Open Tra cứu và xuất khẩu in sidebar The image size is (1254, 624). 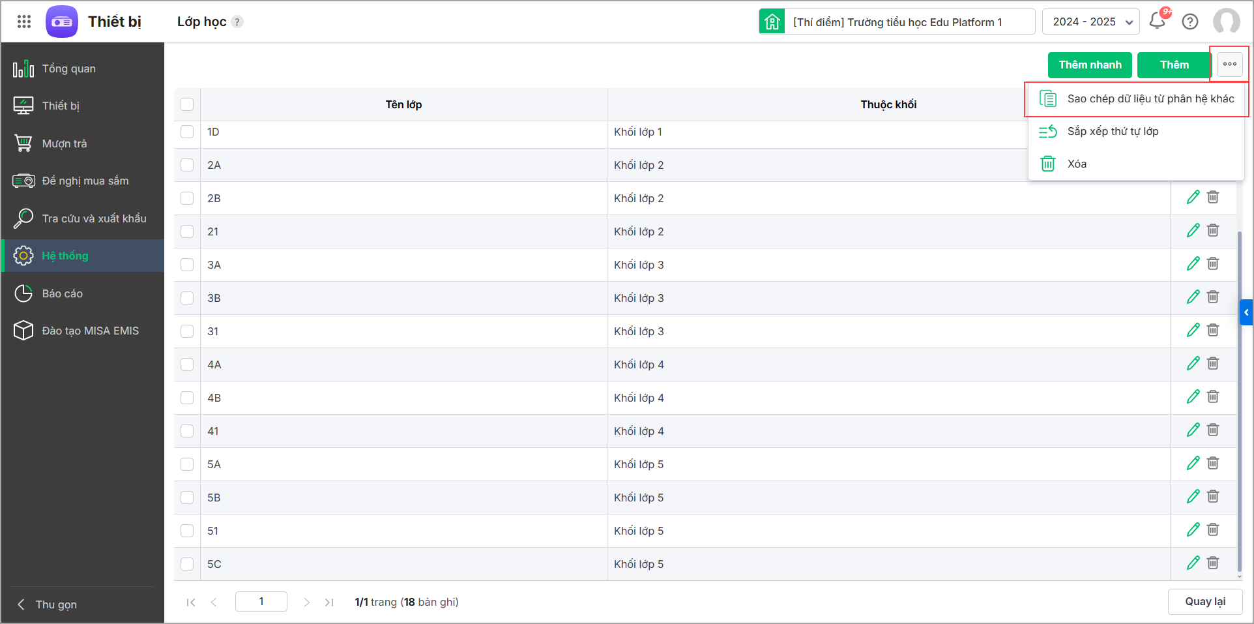83,218
